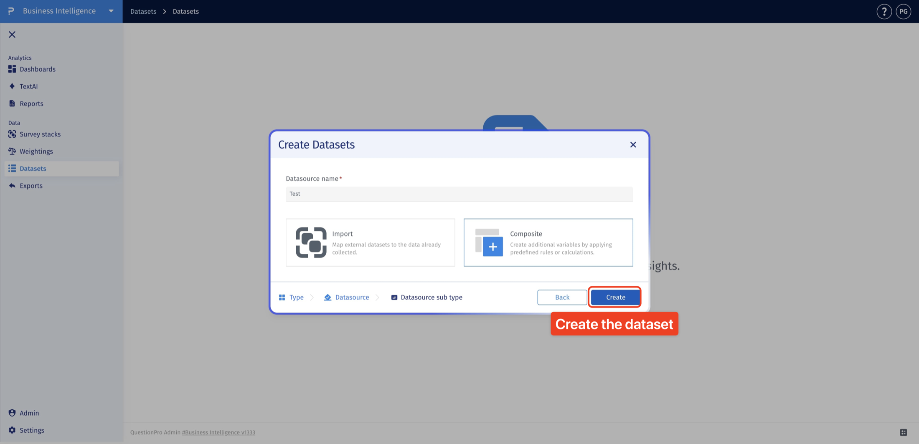Click the Type step grid icon
The height and width of the screenshot is (444, 919).
(282, 297)
